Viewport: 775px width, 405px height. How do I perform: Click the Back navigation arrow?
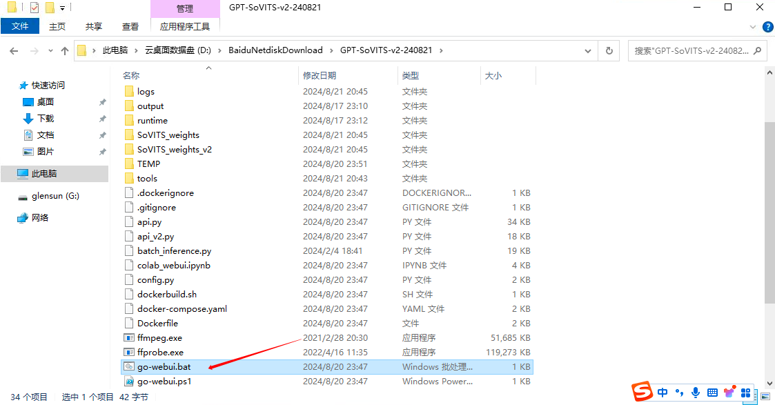[x=14, y=50]
